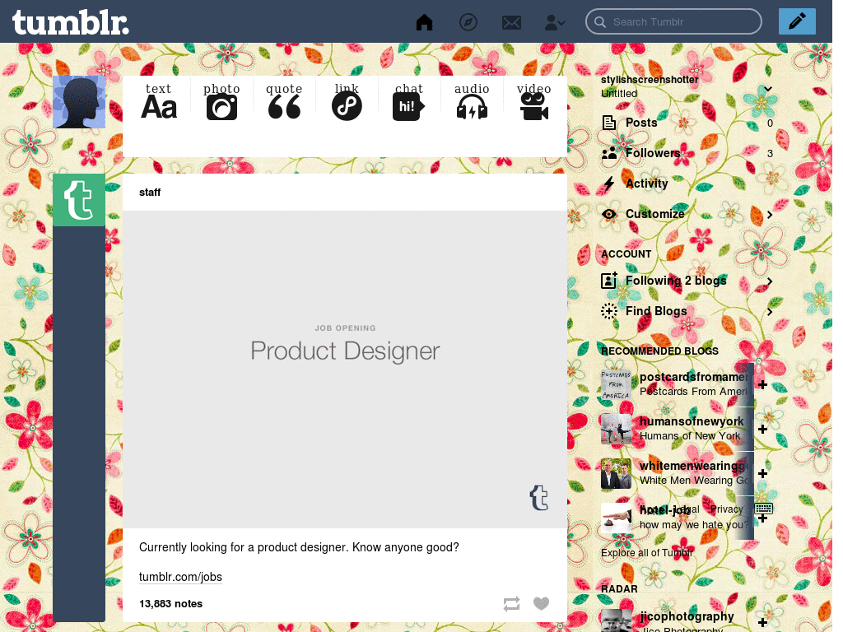Open the Inbox envelope icon
Screen dimensions: 843x632
click(x=511, y=22)
